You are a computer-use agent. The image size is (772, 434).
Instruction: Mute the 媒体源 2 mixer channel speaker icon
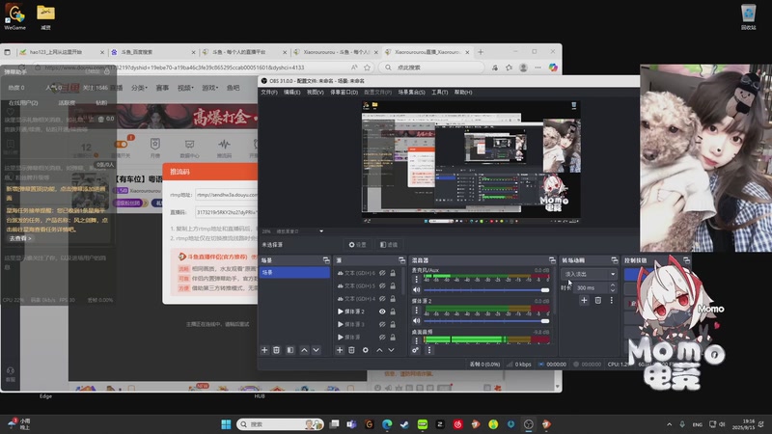[x=417, y=321]
